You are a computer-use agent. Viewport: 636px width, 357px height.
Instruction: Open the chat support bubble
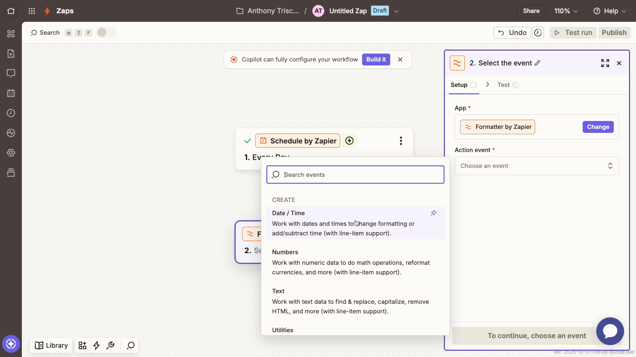coord(610,331)
